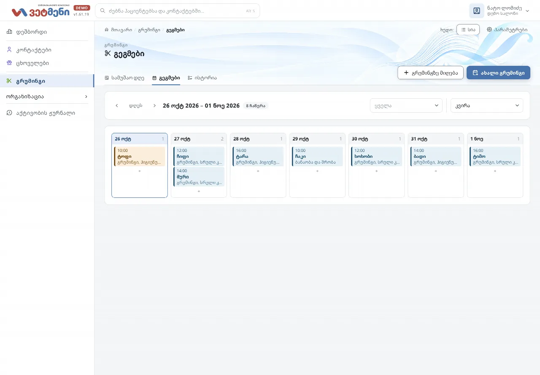The image size is (540, 375).
Task: Switch to the სამუშაო დღე tab
Action: point(124,78)
